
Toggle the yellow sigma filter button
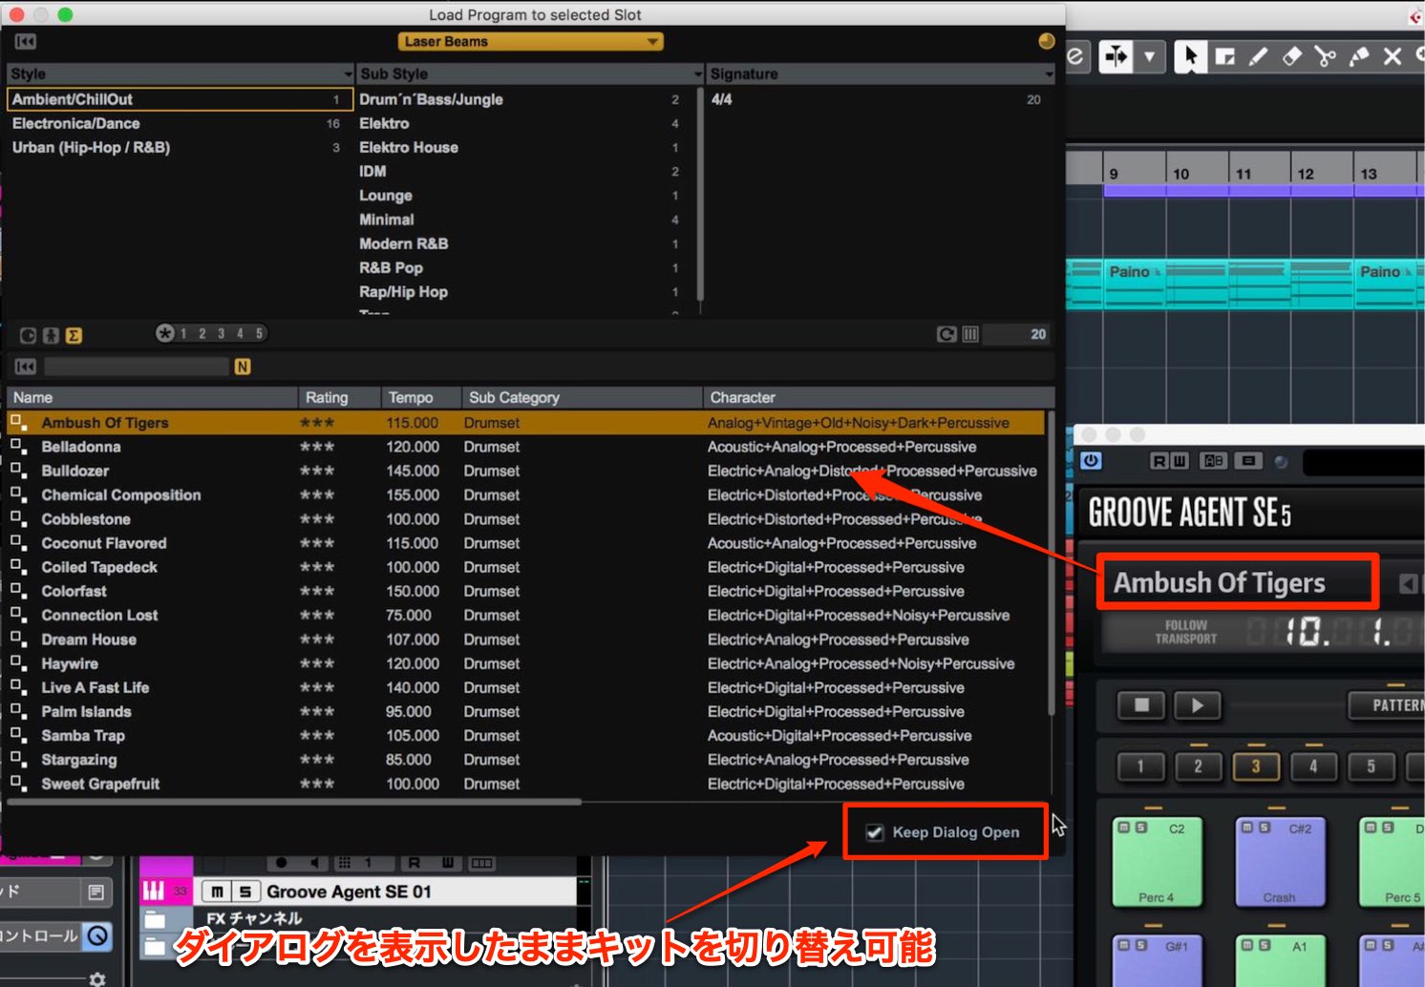pos(74,335)
